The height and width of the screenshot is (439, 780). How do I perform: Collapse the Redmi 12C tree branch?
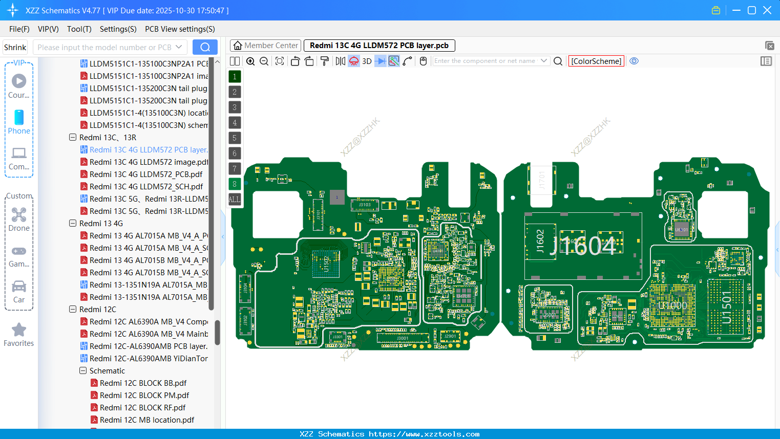click(72, 309)
